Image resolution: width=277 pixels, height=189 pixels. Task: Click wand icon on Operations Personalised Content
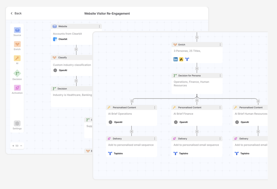tap(109, 107)
